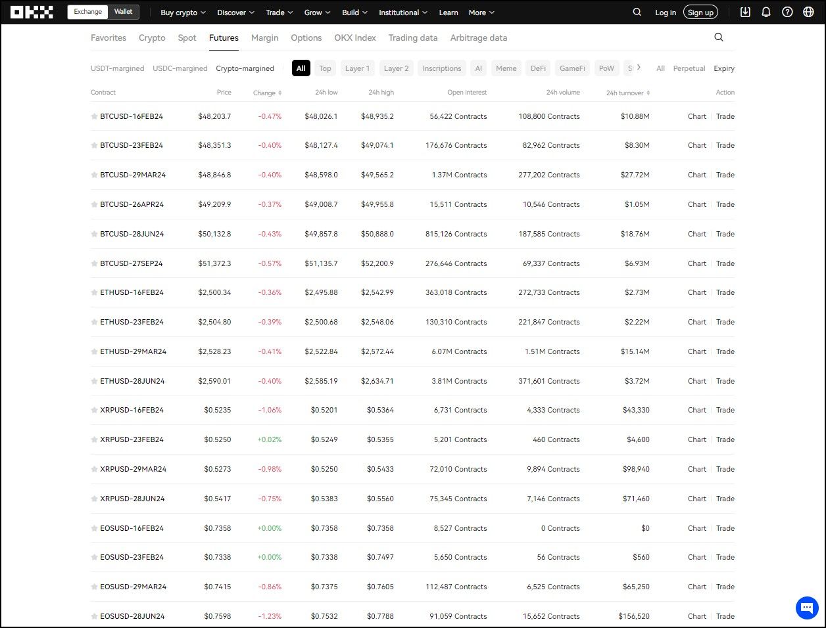Open the live chat support bubble
The height and width of the screenshot is (628, 826).
[x=806, y=608]
